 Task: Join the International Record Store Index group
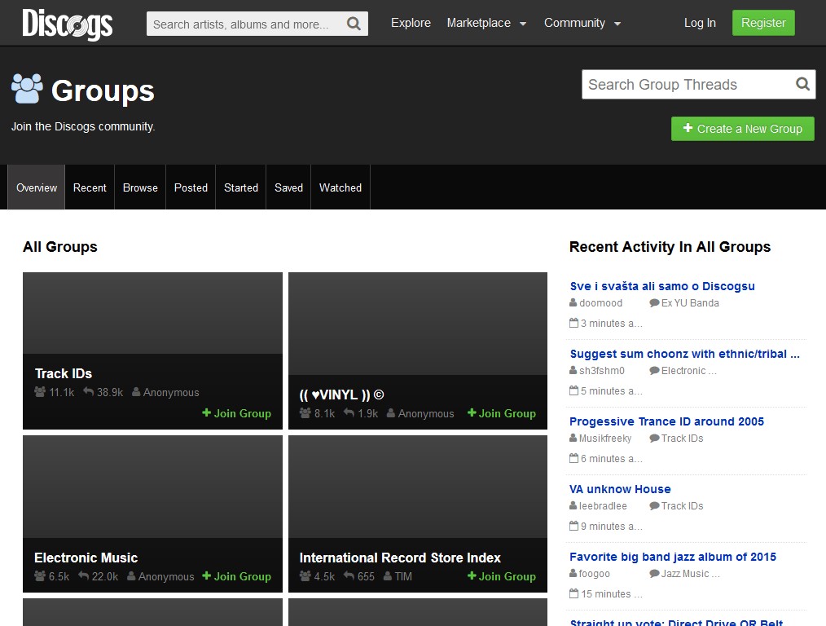coord(501,576)
